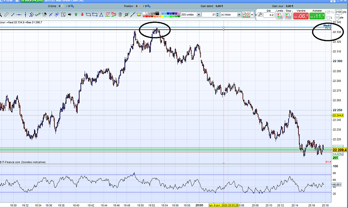Click the positions list icon beside Position
The height and width of the screenshot is (208, 348).
[x=148, y=6]
